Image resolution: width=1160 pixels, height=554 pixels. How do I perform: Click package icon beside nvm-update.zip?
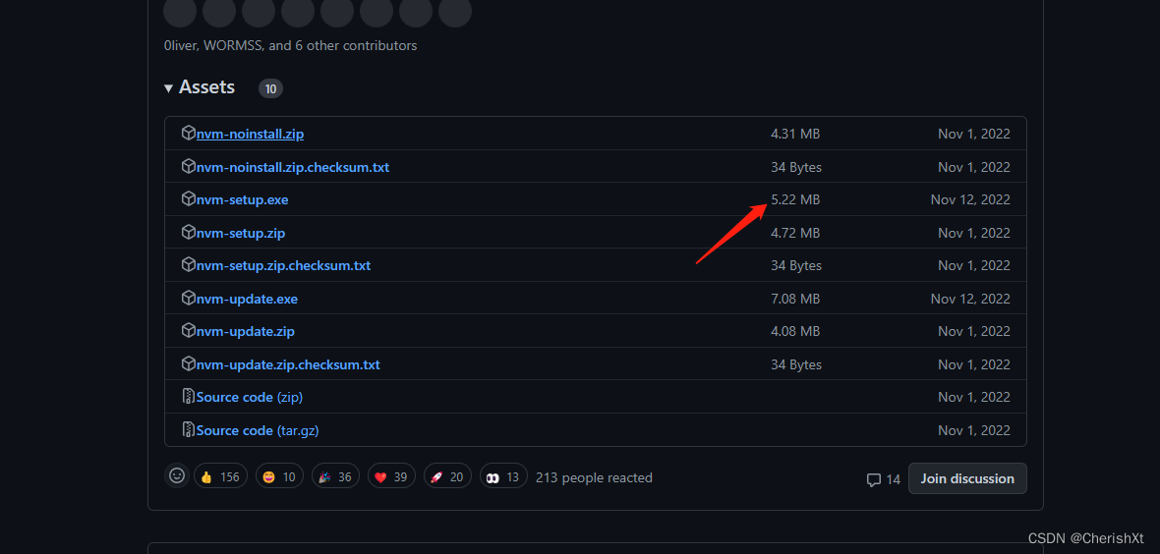tap(188, 331)
